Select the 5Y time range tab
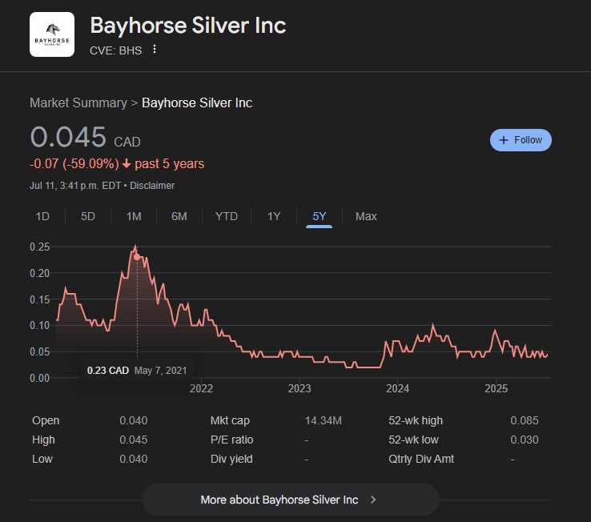 [320, 216]
